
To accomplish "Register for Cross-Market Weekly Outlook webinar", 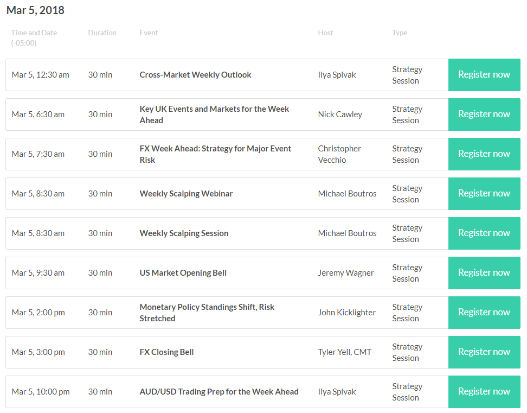I will point(484,75).
